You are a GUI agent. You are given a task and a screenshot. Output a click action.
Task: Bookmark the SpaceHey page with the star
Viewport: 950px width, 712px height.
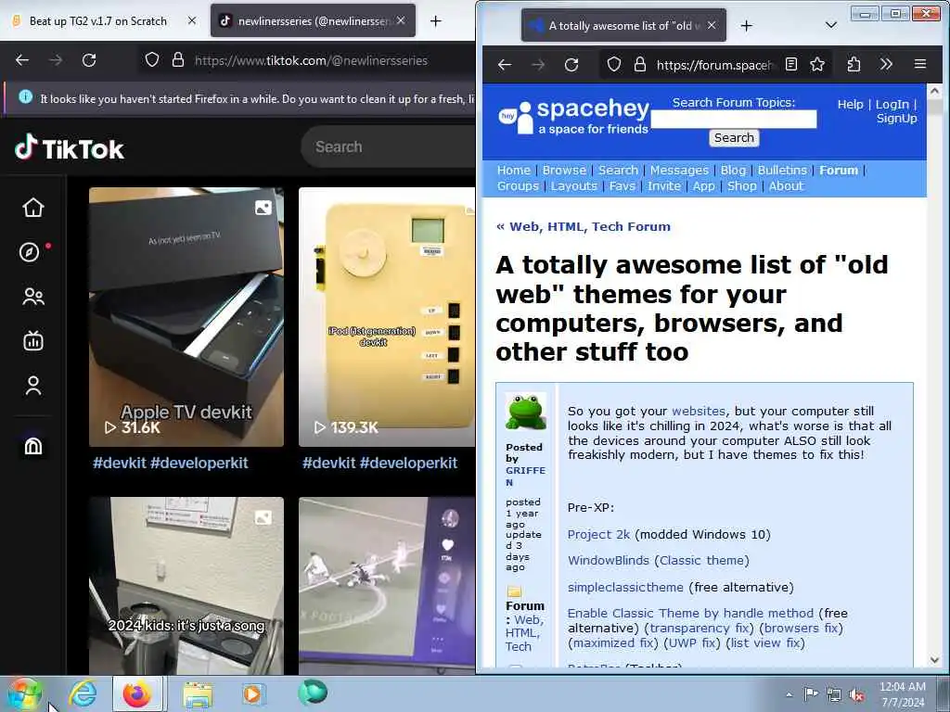(x=817, y=64)
